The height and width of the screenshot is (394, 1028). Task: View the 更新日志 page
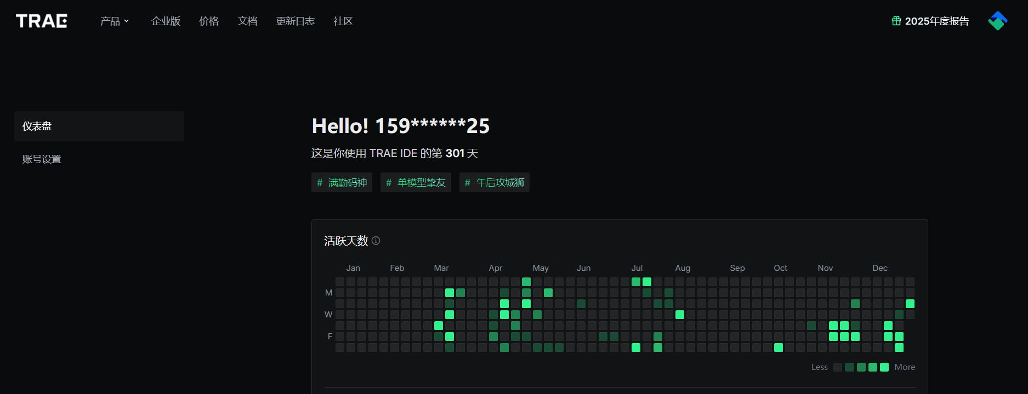click(x=295, y=21)
